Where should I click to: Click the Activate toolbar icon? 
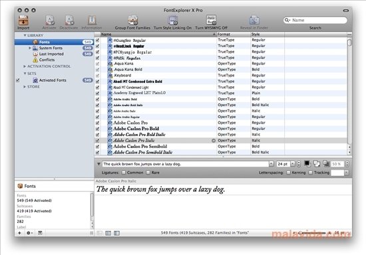[49, 21]
